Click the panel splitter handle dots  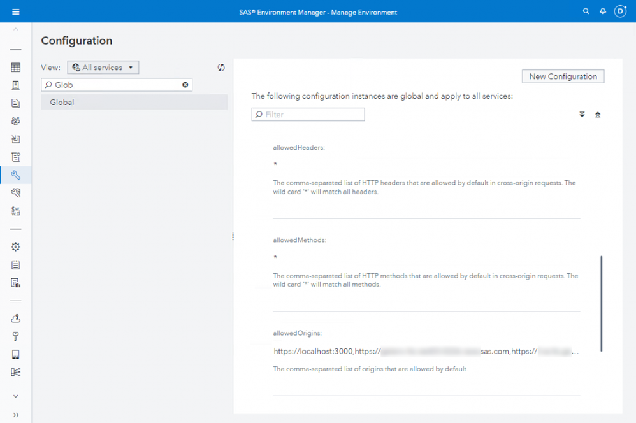(233, 236)
